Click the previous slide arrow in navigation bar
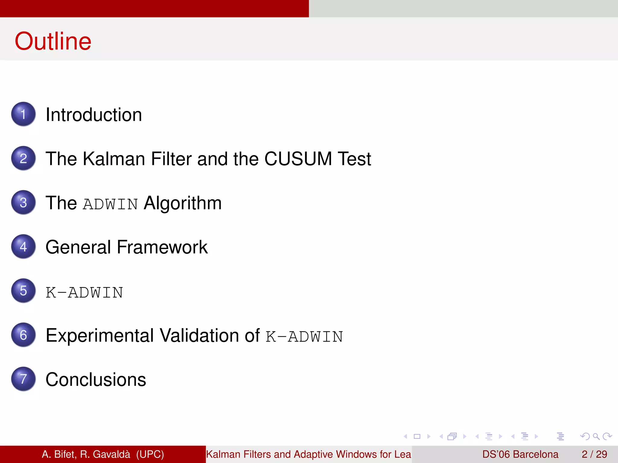Viewport: 618px width, 463px height. pos(406,436)
